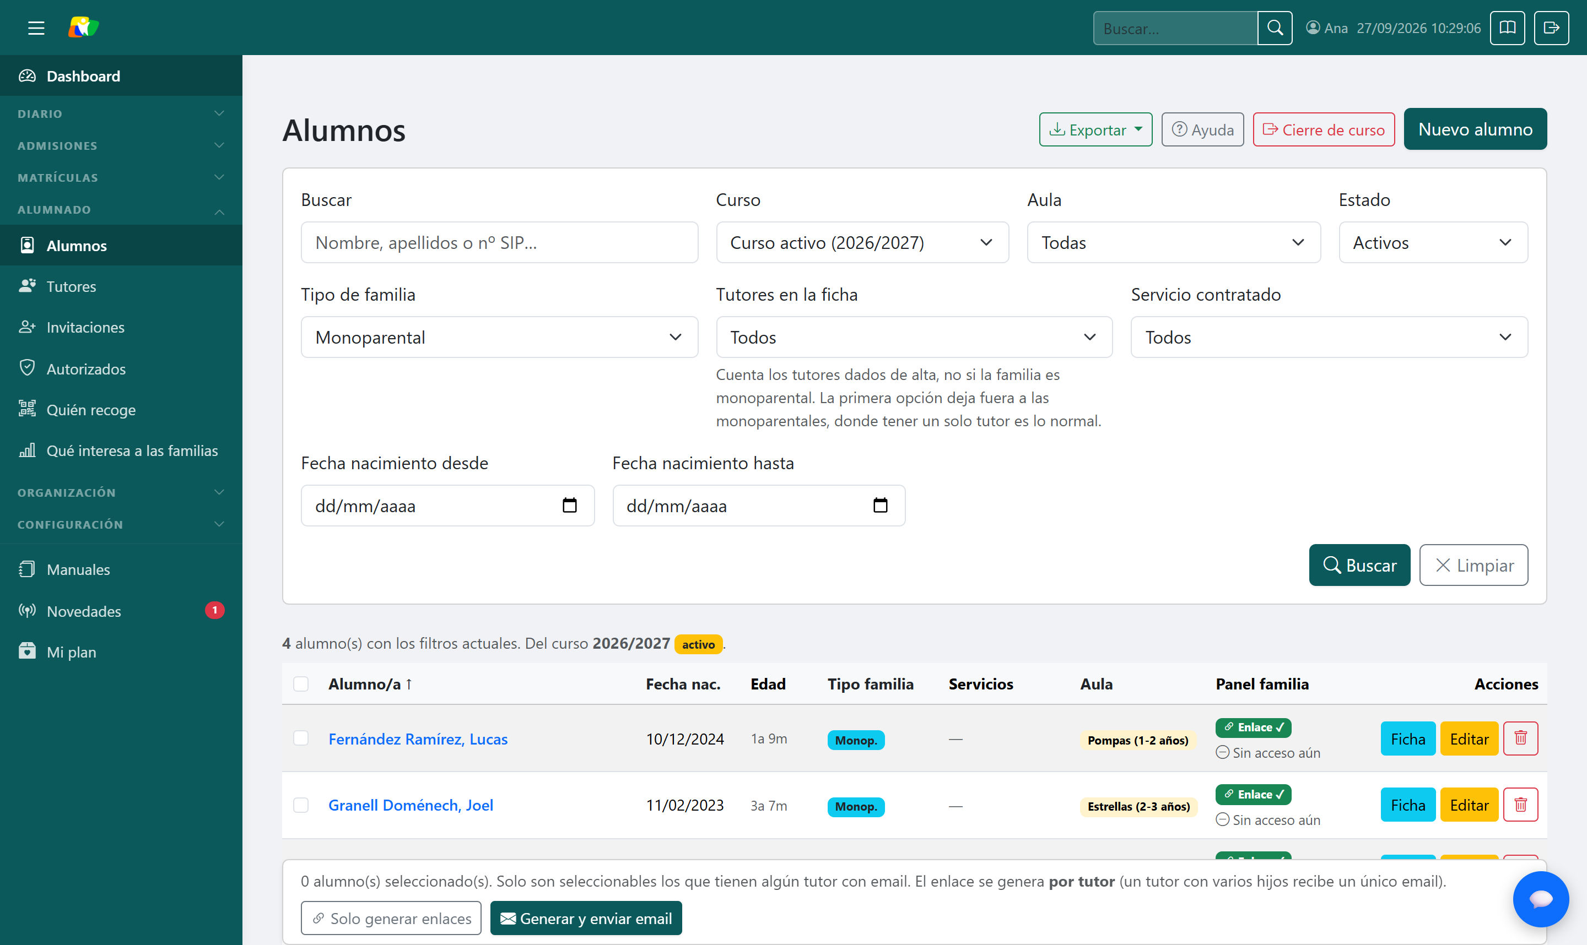Viewport: 1587px width, 945px height.
Task: Select checkbox for Granell Doménech, Joel
Action: point(301,805)
